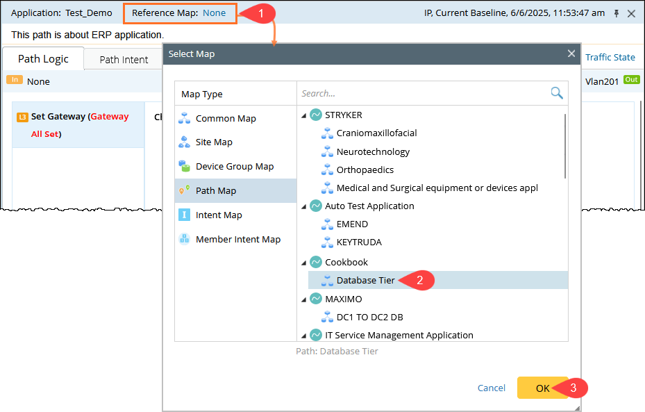The height and width of the screenshot is (412, 645).
Task: Collapse the Auto Test Application node
Action: point(304,206)
